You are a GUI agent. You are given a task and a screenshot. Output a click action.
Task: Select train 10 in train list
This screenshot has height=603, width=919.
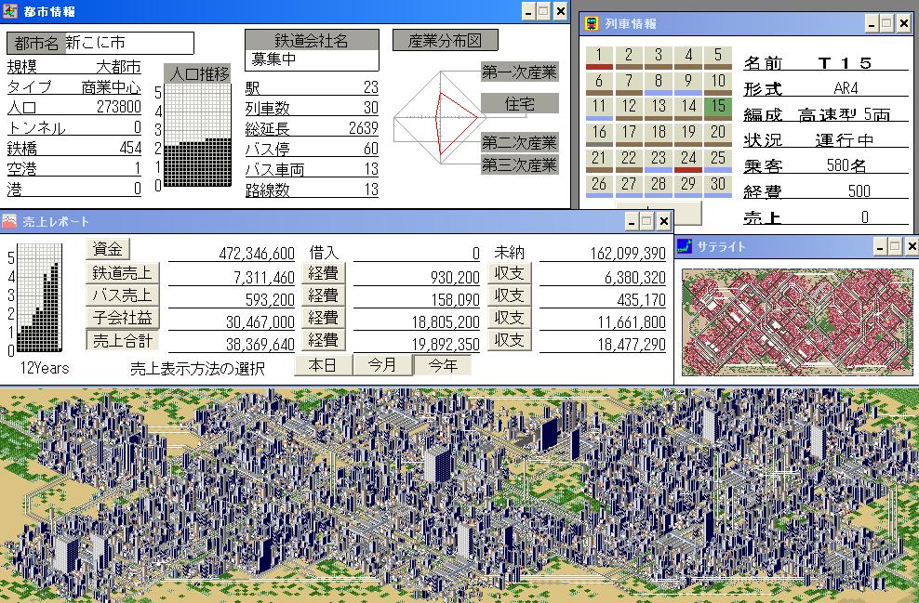(x=718, y=84)
